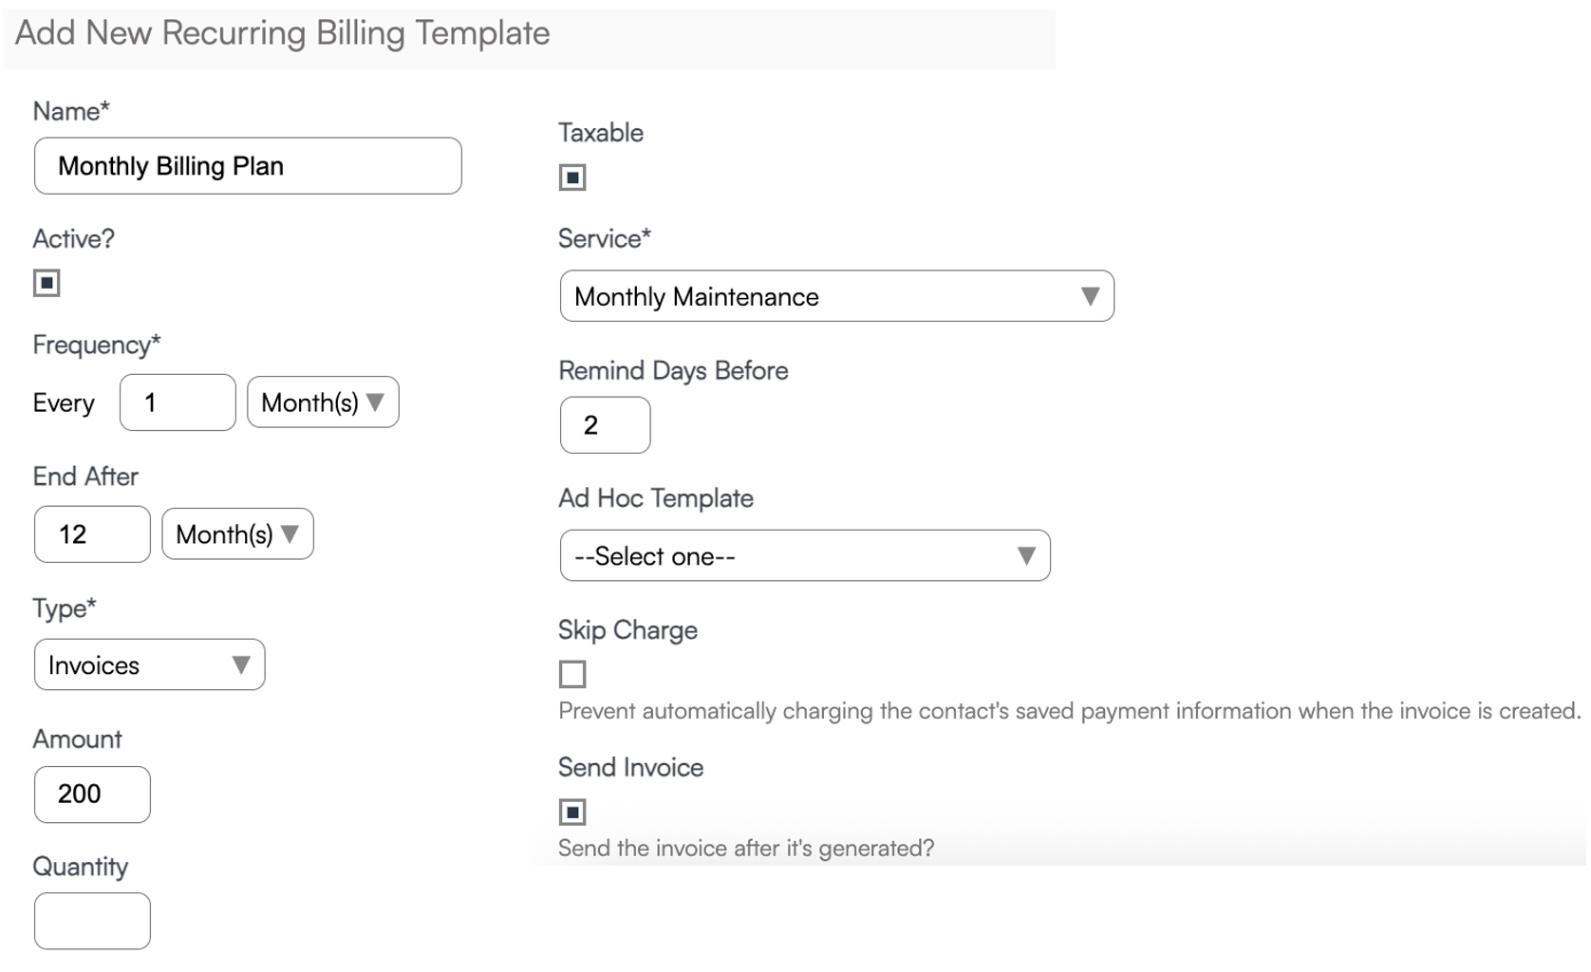The height and width of the screenshot is (972, 1591).
Task: Click the Frequency unit arrow icon
Action: (376, 402)
